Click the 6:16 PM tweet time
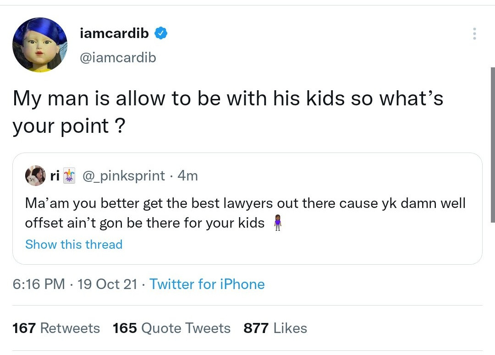 coord(39,284)
